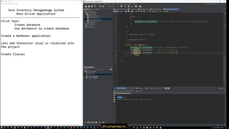Toggle Show Inner Classes in Navigator footer
Viewport: 229px width, 129px height.
pos(96,123)
